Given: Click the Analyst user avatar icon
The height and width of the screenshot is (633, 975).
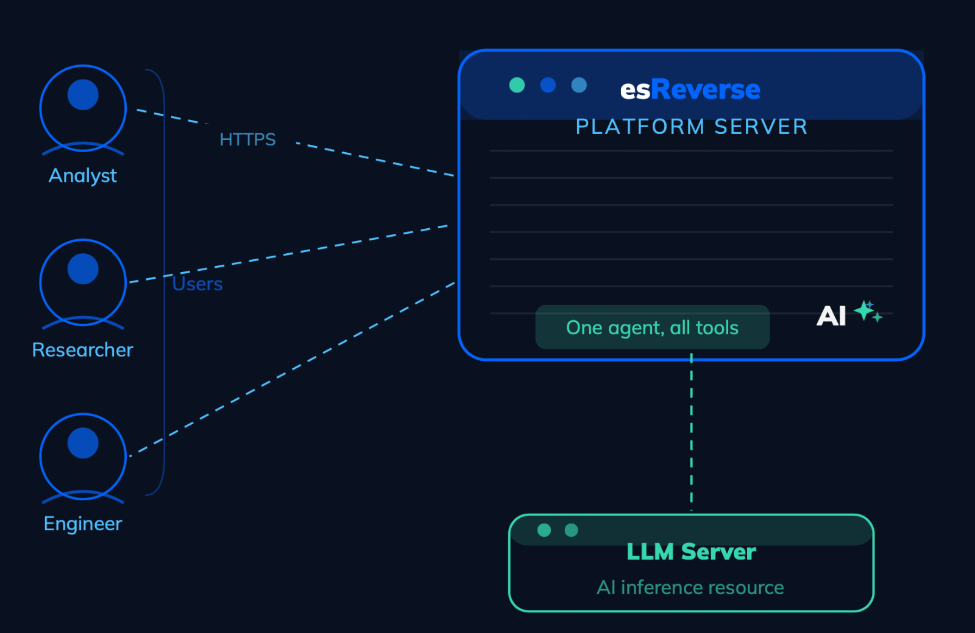Looking at the screenshot, I should pos(83,110).
